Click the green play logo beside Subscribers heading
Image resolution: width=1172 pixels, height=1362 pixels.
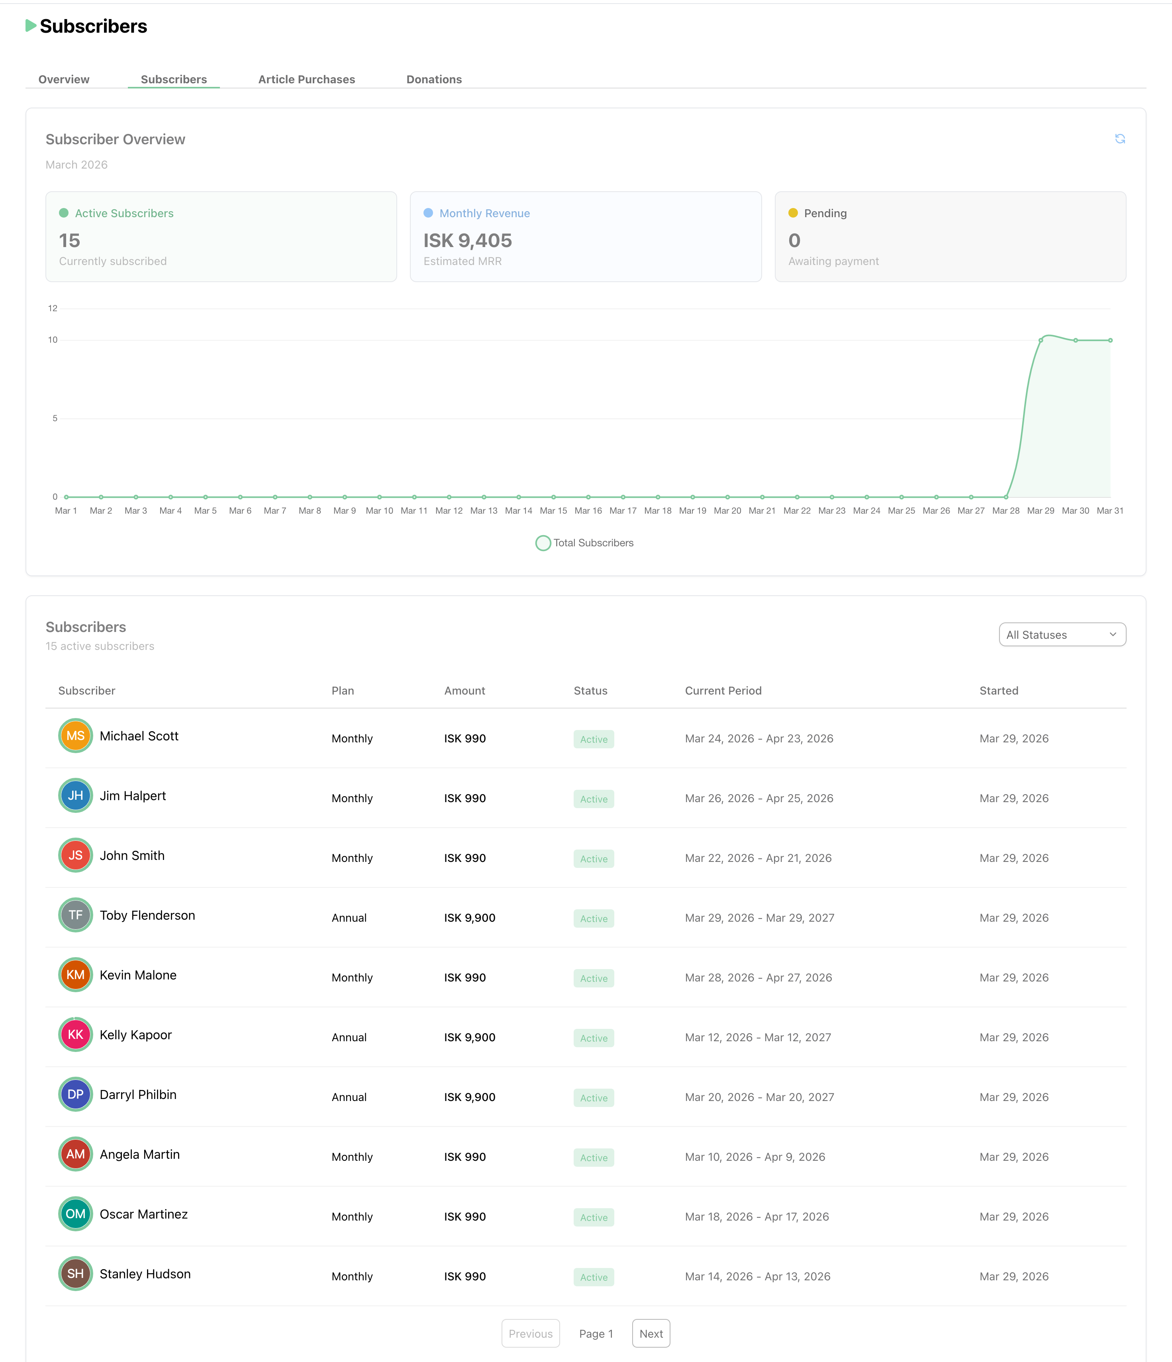pyautogui.click(x=31, y=26)
